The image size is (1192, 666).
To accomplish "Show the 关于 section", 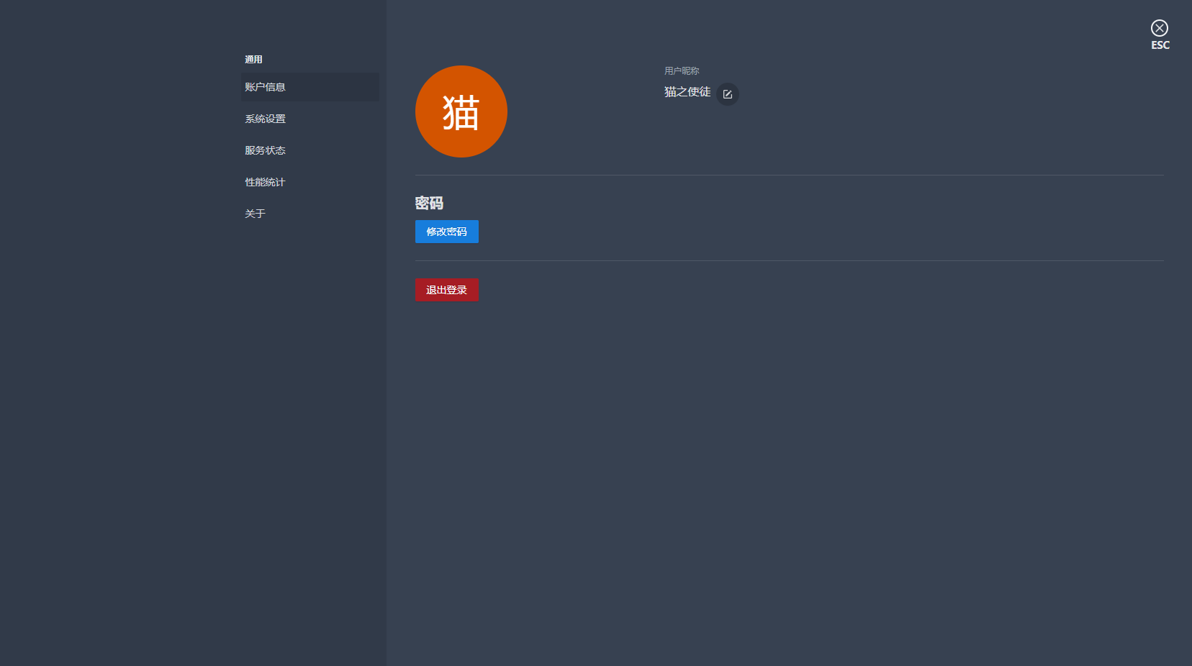I will click(310, 214).
